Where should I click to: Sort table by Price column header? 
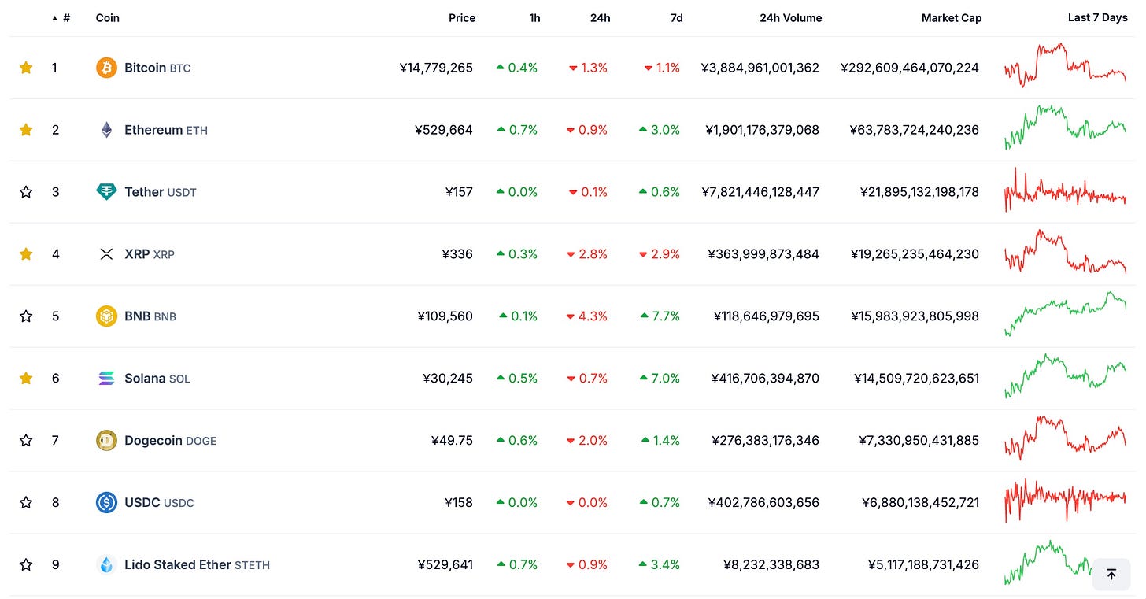[462, 18]
